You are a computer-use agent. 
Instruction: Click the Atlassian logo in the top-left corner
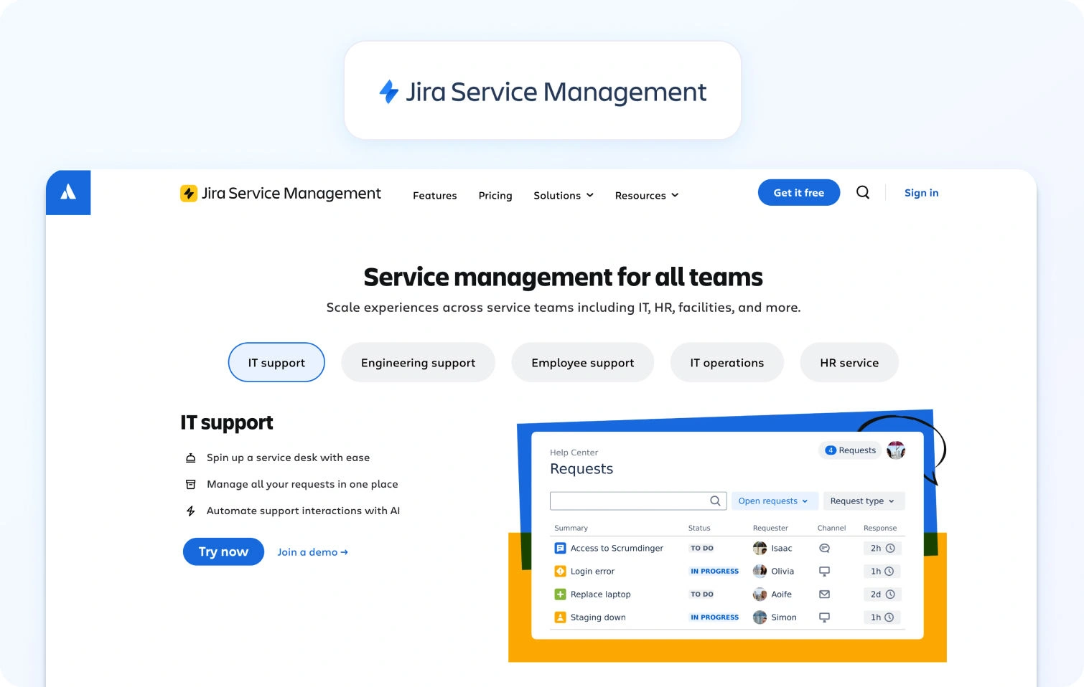(68, 192)
